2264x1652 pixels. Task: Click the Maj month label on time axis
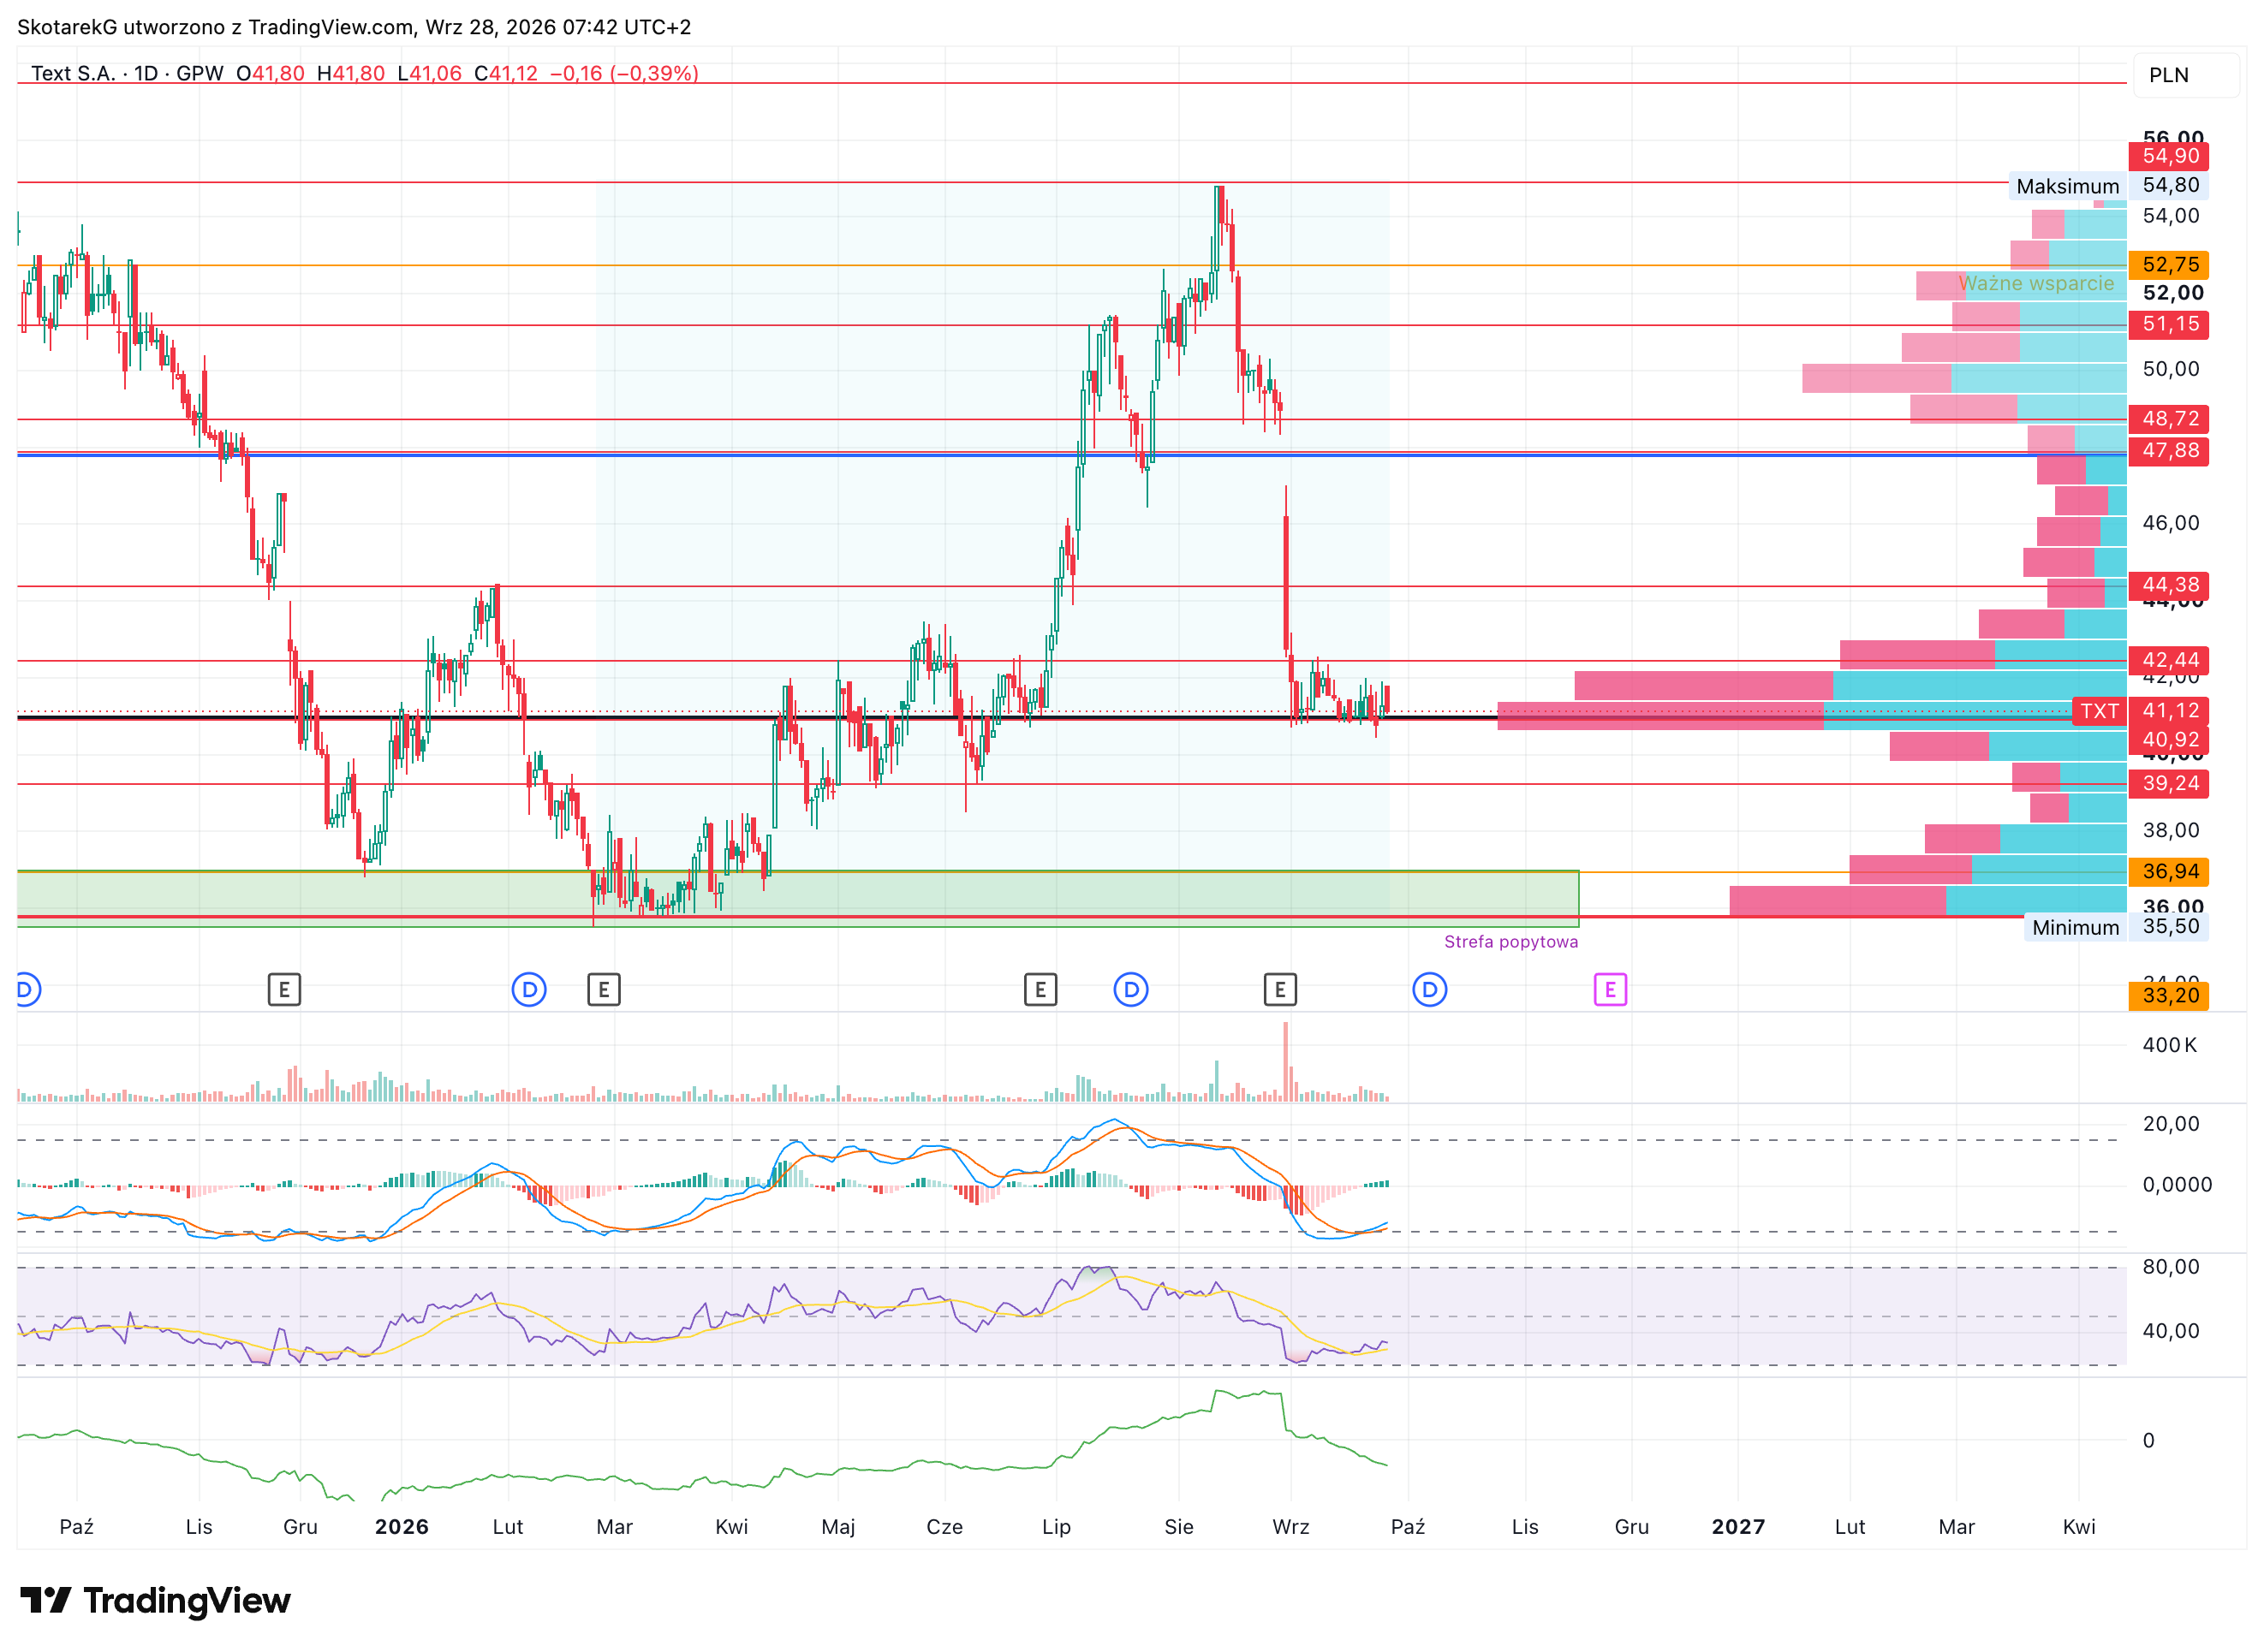point(837,1527)
